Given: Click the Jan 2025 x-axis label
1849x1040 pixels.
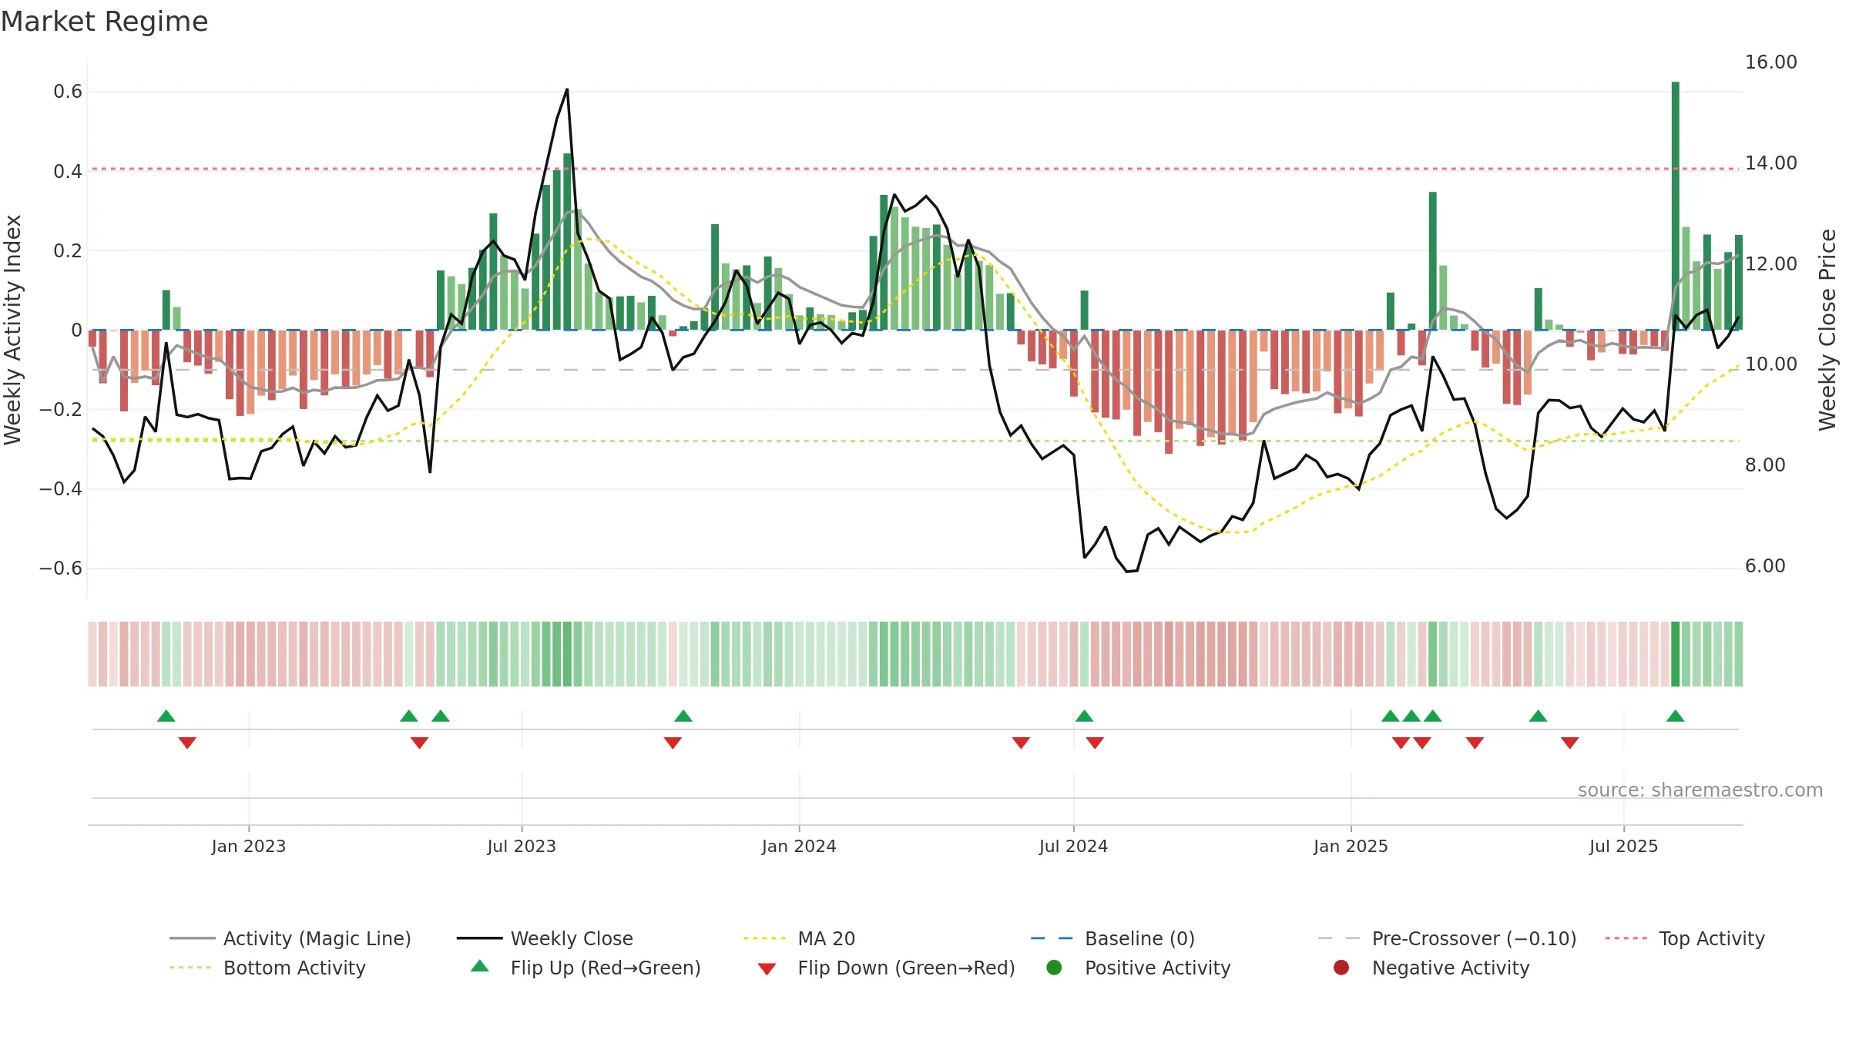Looking at the screenshot, I should click(1351, 847).
